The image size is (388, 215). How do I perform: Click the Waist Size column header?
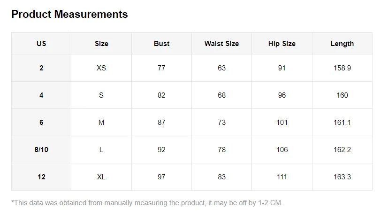pyautogui.click(x=221, y=44)
